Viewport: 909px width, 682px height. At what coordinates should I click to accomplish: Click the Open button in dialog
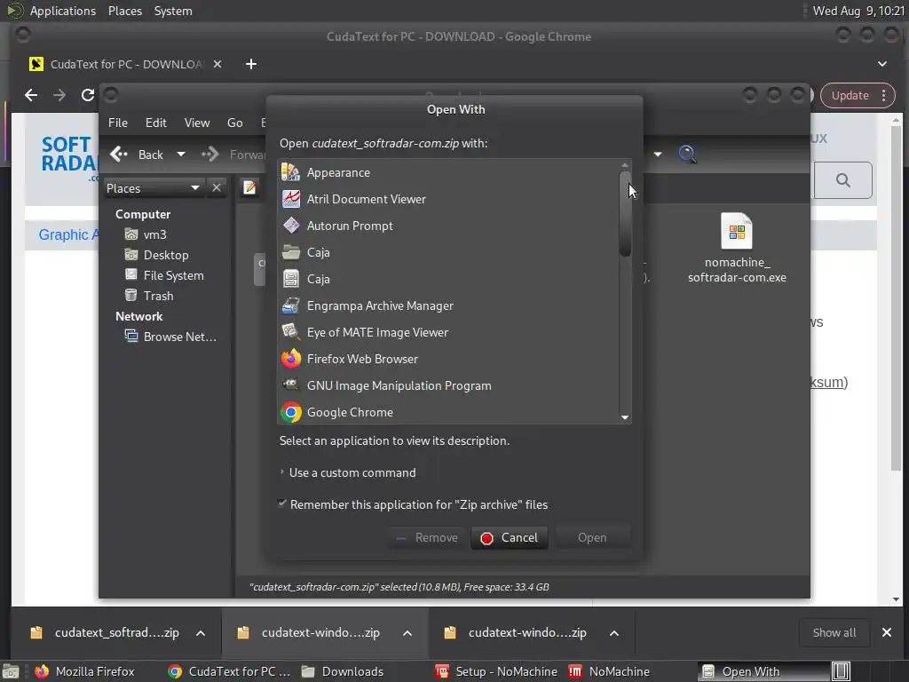pyautogui.click(x=592, y=537)
